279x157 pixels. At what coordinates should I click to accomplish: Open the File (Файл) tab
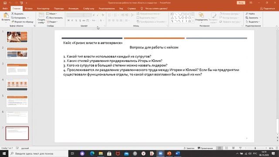tap(5, 9)
